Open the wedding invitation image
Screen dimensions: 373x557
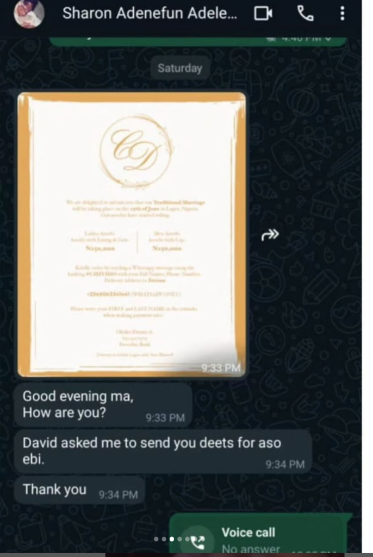tap(132, 234)
